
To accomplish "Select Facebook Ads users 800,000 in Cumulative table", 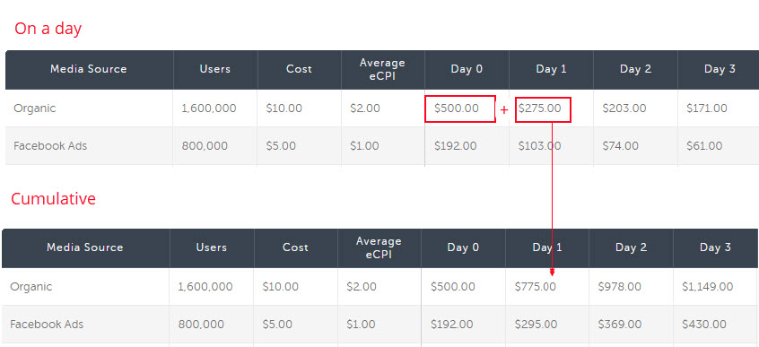I will (x=201, y=325).
